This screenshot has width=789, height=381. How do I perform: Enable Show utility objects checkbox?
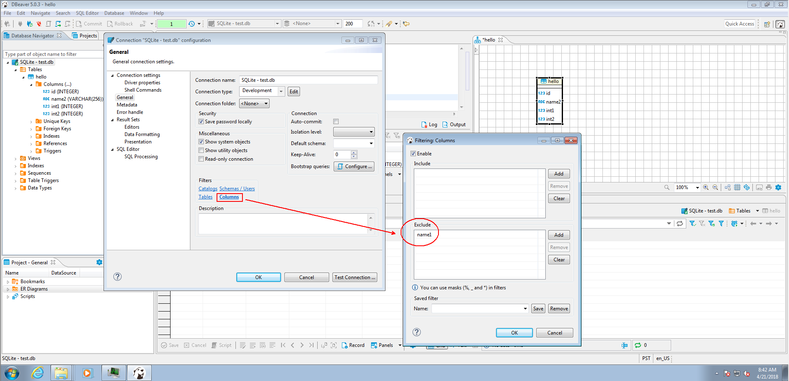pos(201,150)
